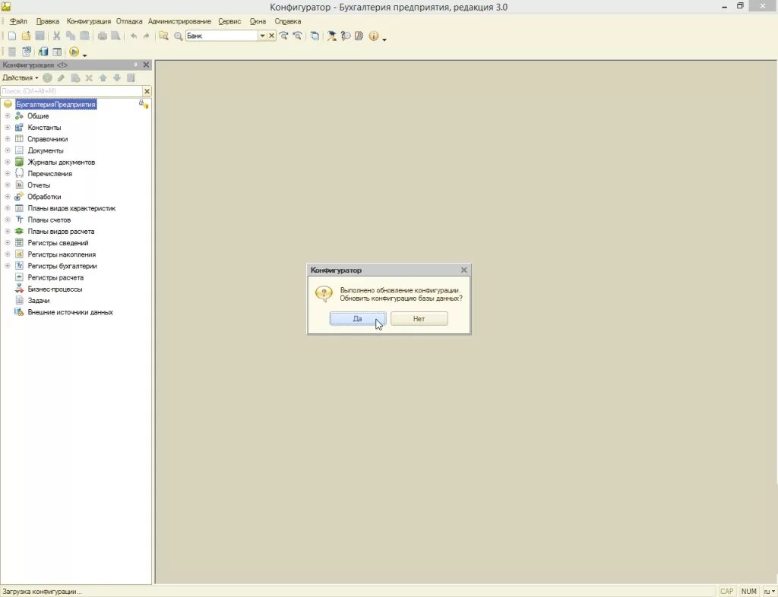Click the Update database configuration icon
Screen dimensions: 778x597
(43, 52)
